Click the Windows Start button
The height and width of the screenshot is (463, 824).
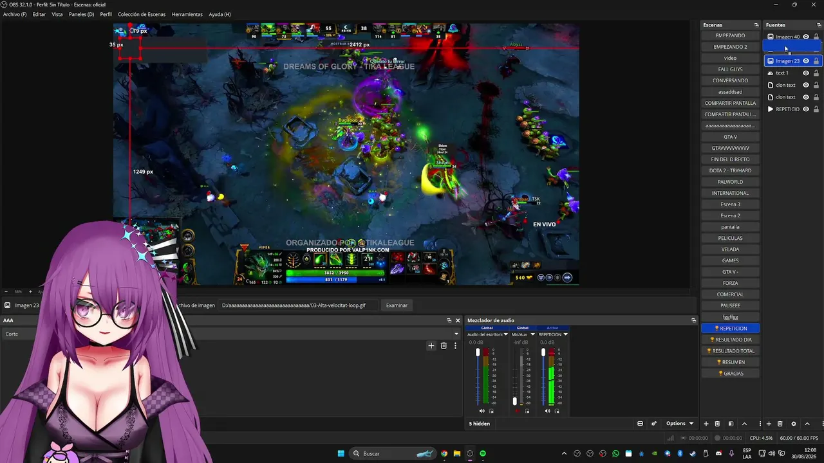pos(341,453)
